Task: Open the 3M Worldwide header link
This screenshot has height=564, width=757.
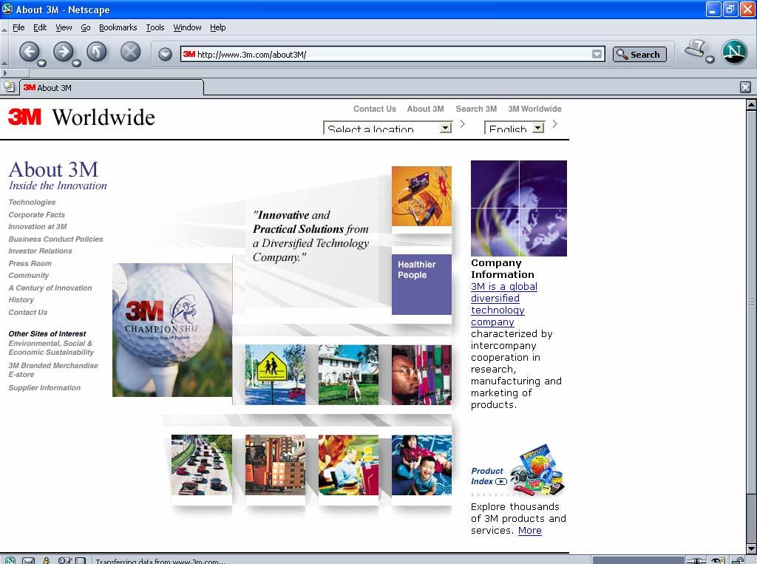Action: point(534,109)
